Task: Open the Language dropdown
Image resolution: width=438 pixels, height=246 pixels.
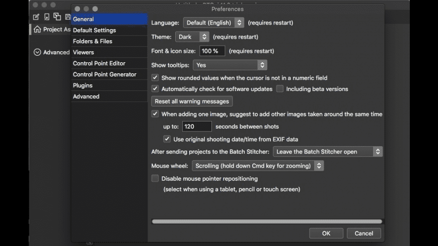Action: click(x=213, y=23)
